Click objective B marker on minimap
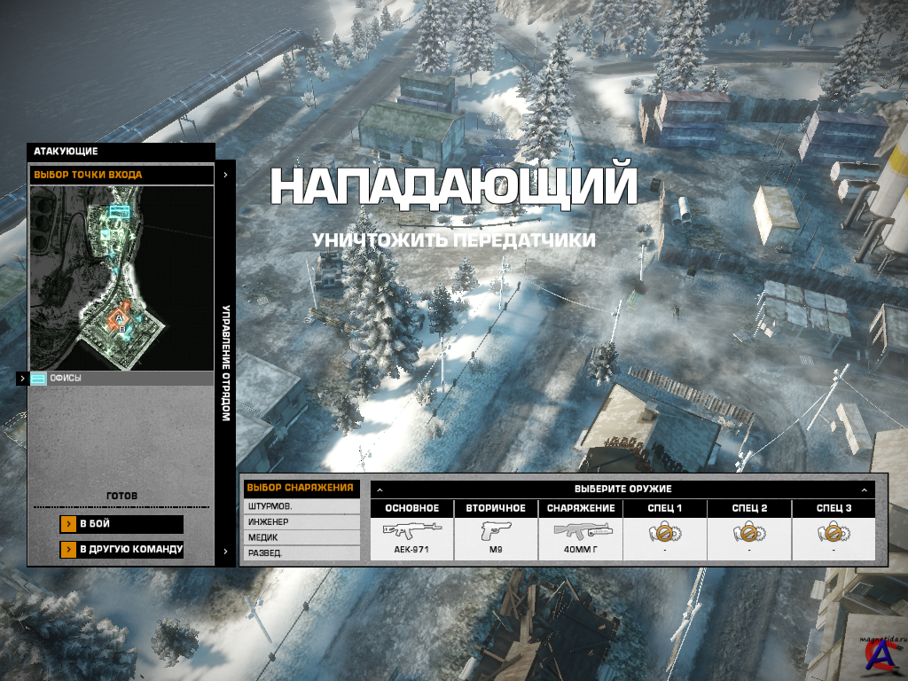The image size is (908, 681). point(122,329)
